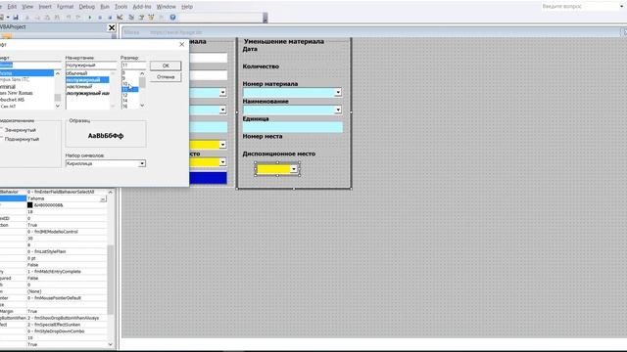Click the dark blue box in the left frame

(208, 178)
